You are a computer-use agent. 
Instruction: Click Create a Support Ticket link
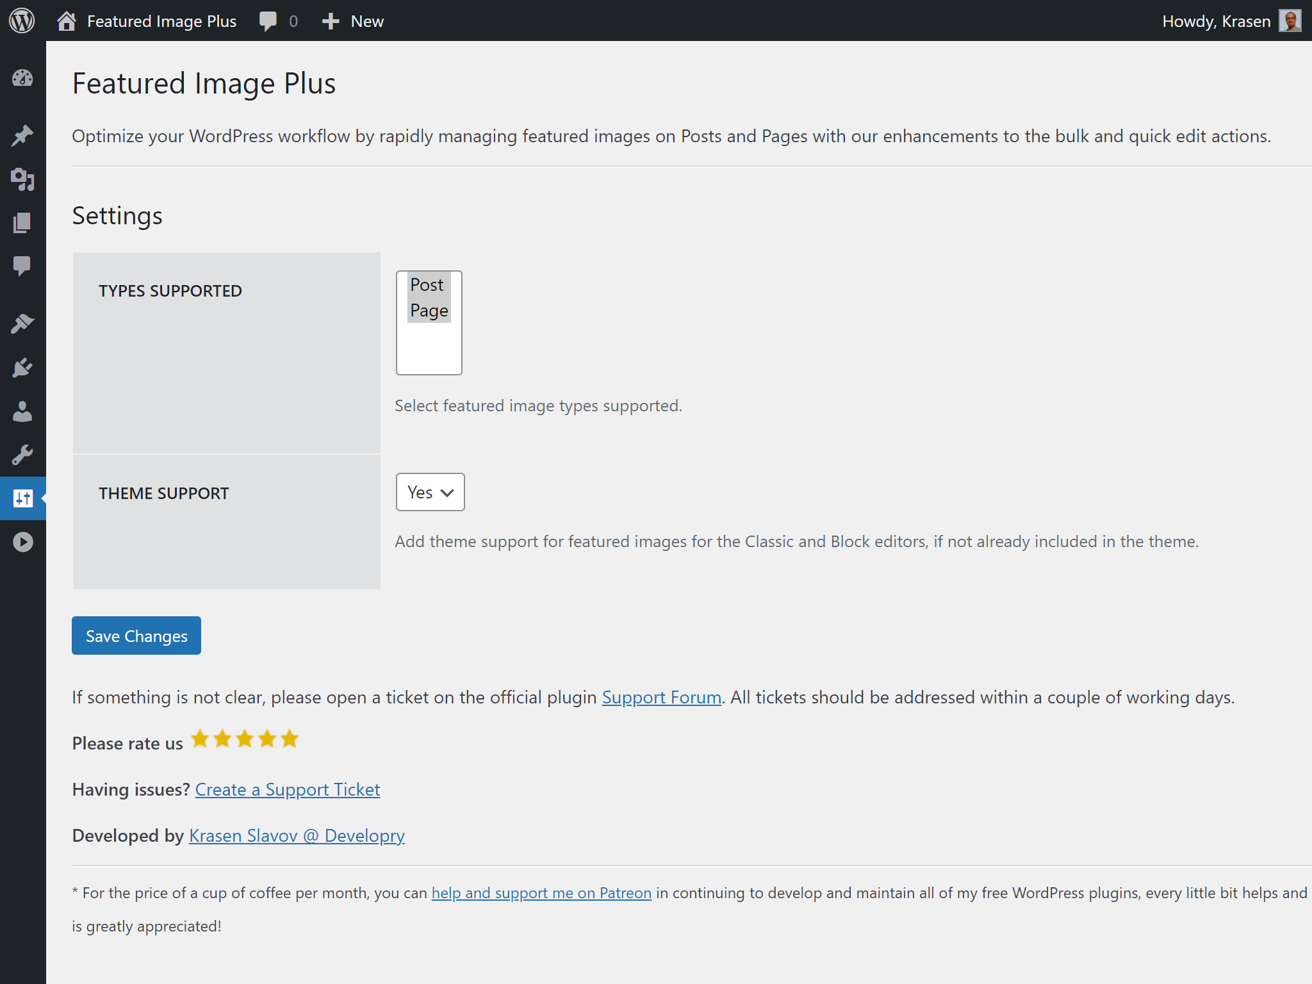[287, 789]
